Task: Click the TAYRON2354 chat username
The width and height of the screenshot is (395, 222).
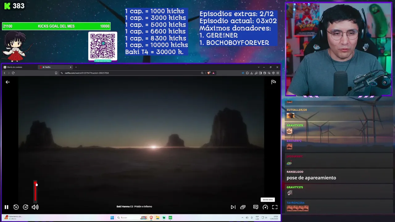Action: (295, 203)
